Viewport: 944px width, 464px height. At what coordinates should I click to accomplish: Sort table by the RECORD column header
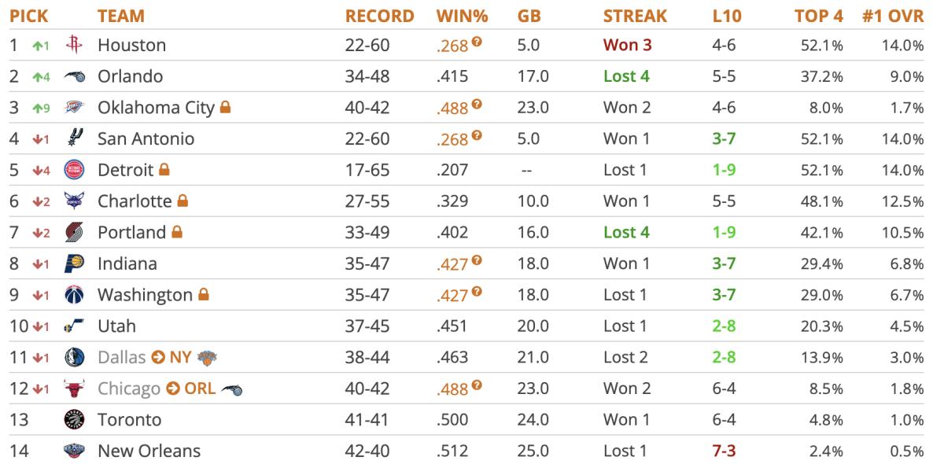pos(379,16)
